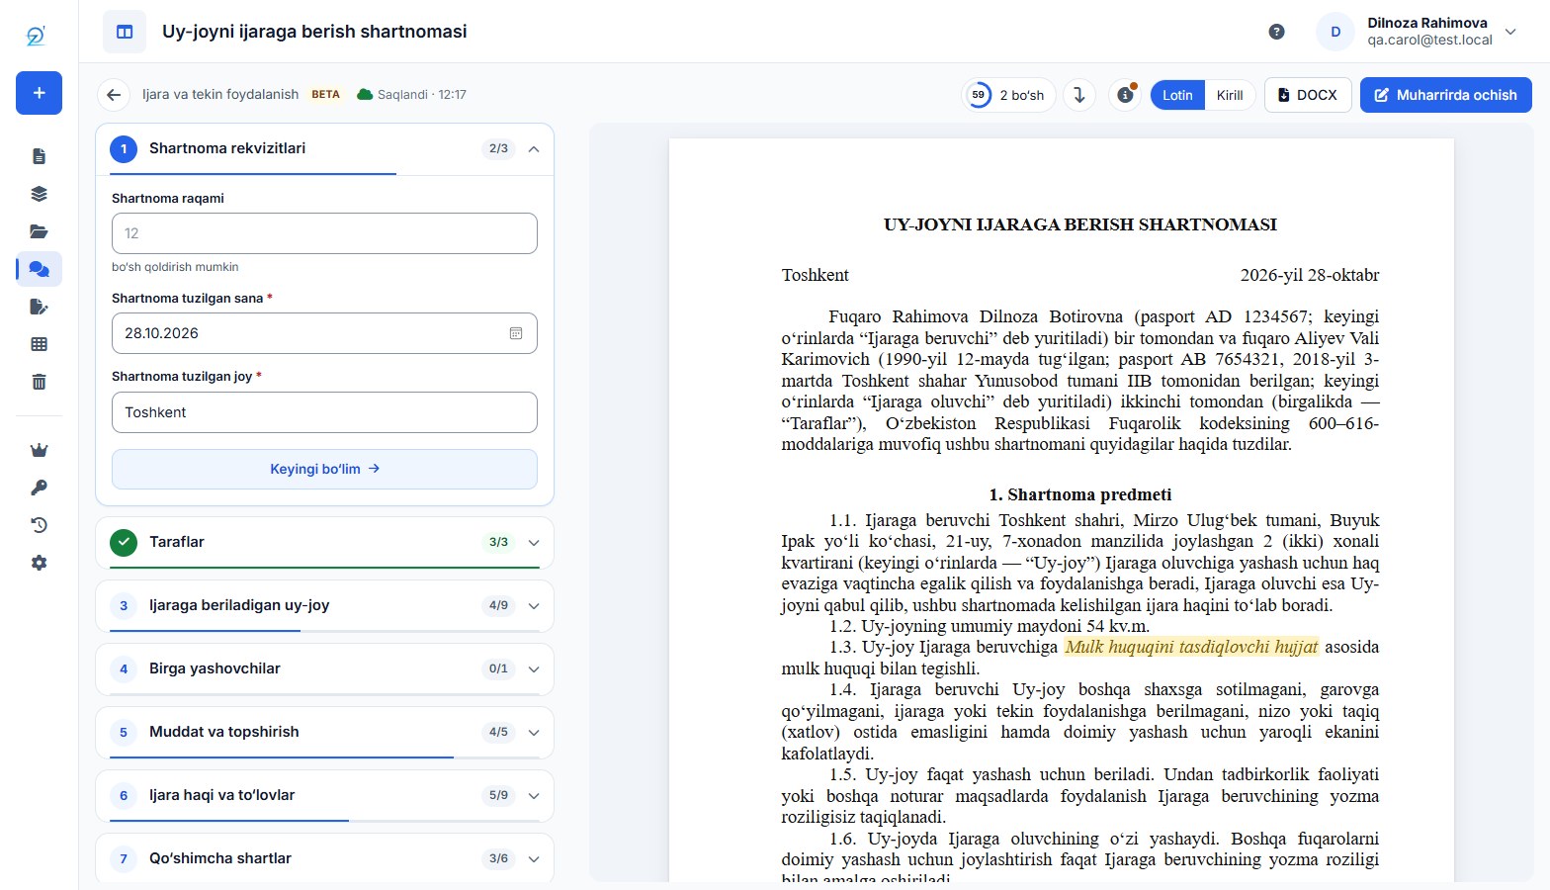Viewport: 1550px width, 890px height.
Task: Click Keyingi bo'lim button
Action: [x=324, y=469]
